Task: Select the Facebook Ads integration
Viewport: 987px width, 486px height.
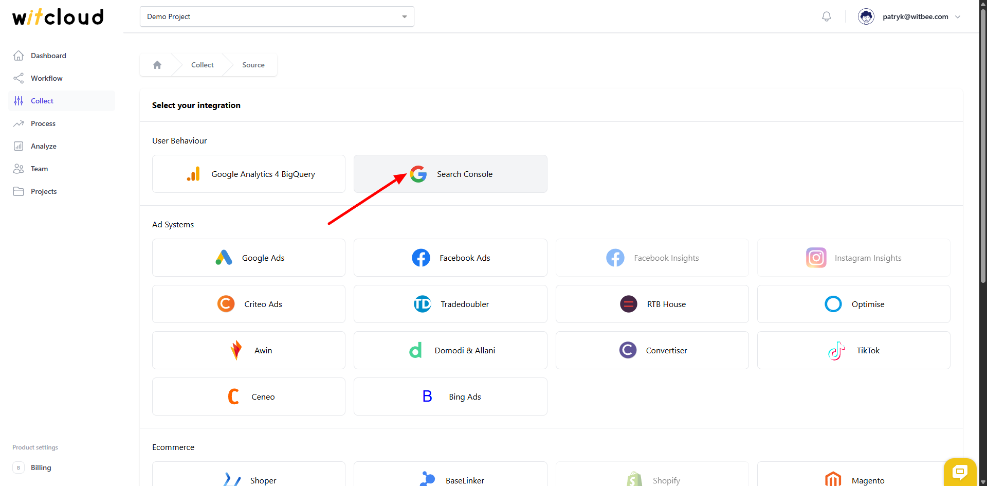Action: click(450, 258)
